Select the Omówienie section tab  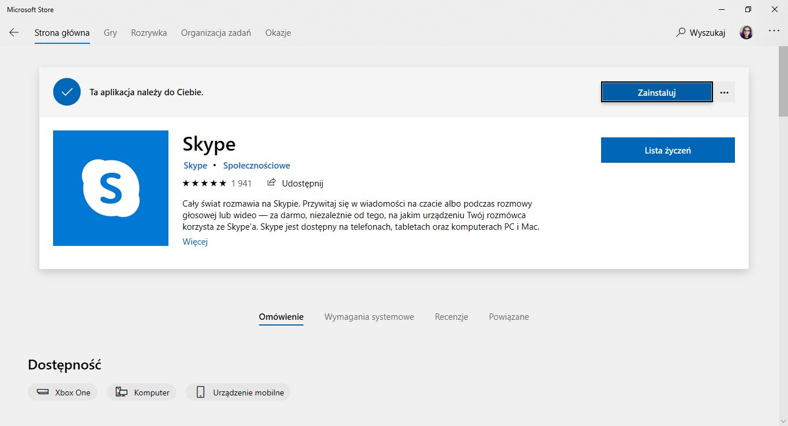point(281,317)
